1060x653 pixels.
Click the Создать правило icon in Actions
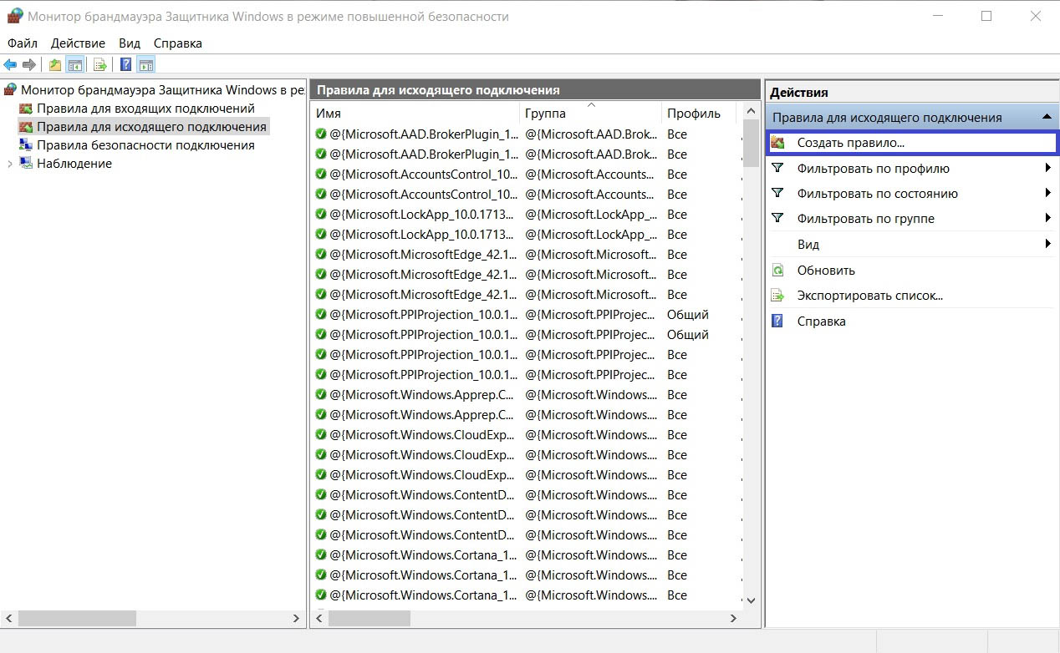click(778, 143)
